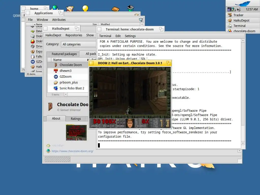Select Chocolate Doom package row
Viewport: 260px width, 195px height.
point(68,65)
